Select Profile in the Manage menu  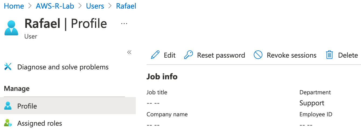click(27, 106)
